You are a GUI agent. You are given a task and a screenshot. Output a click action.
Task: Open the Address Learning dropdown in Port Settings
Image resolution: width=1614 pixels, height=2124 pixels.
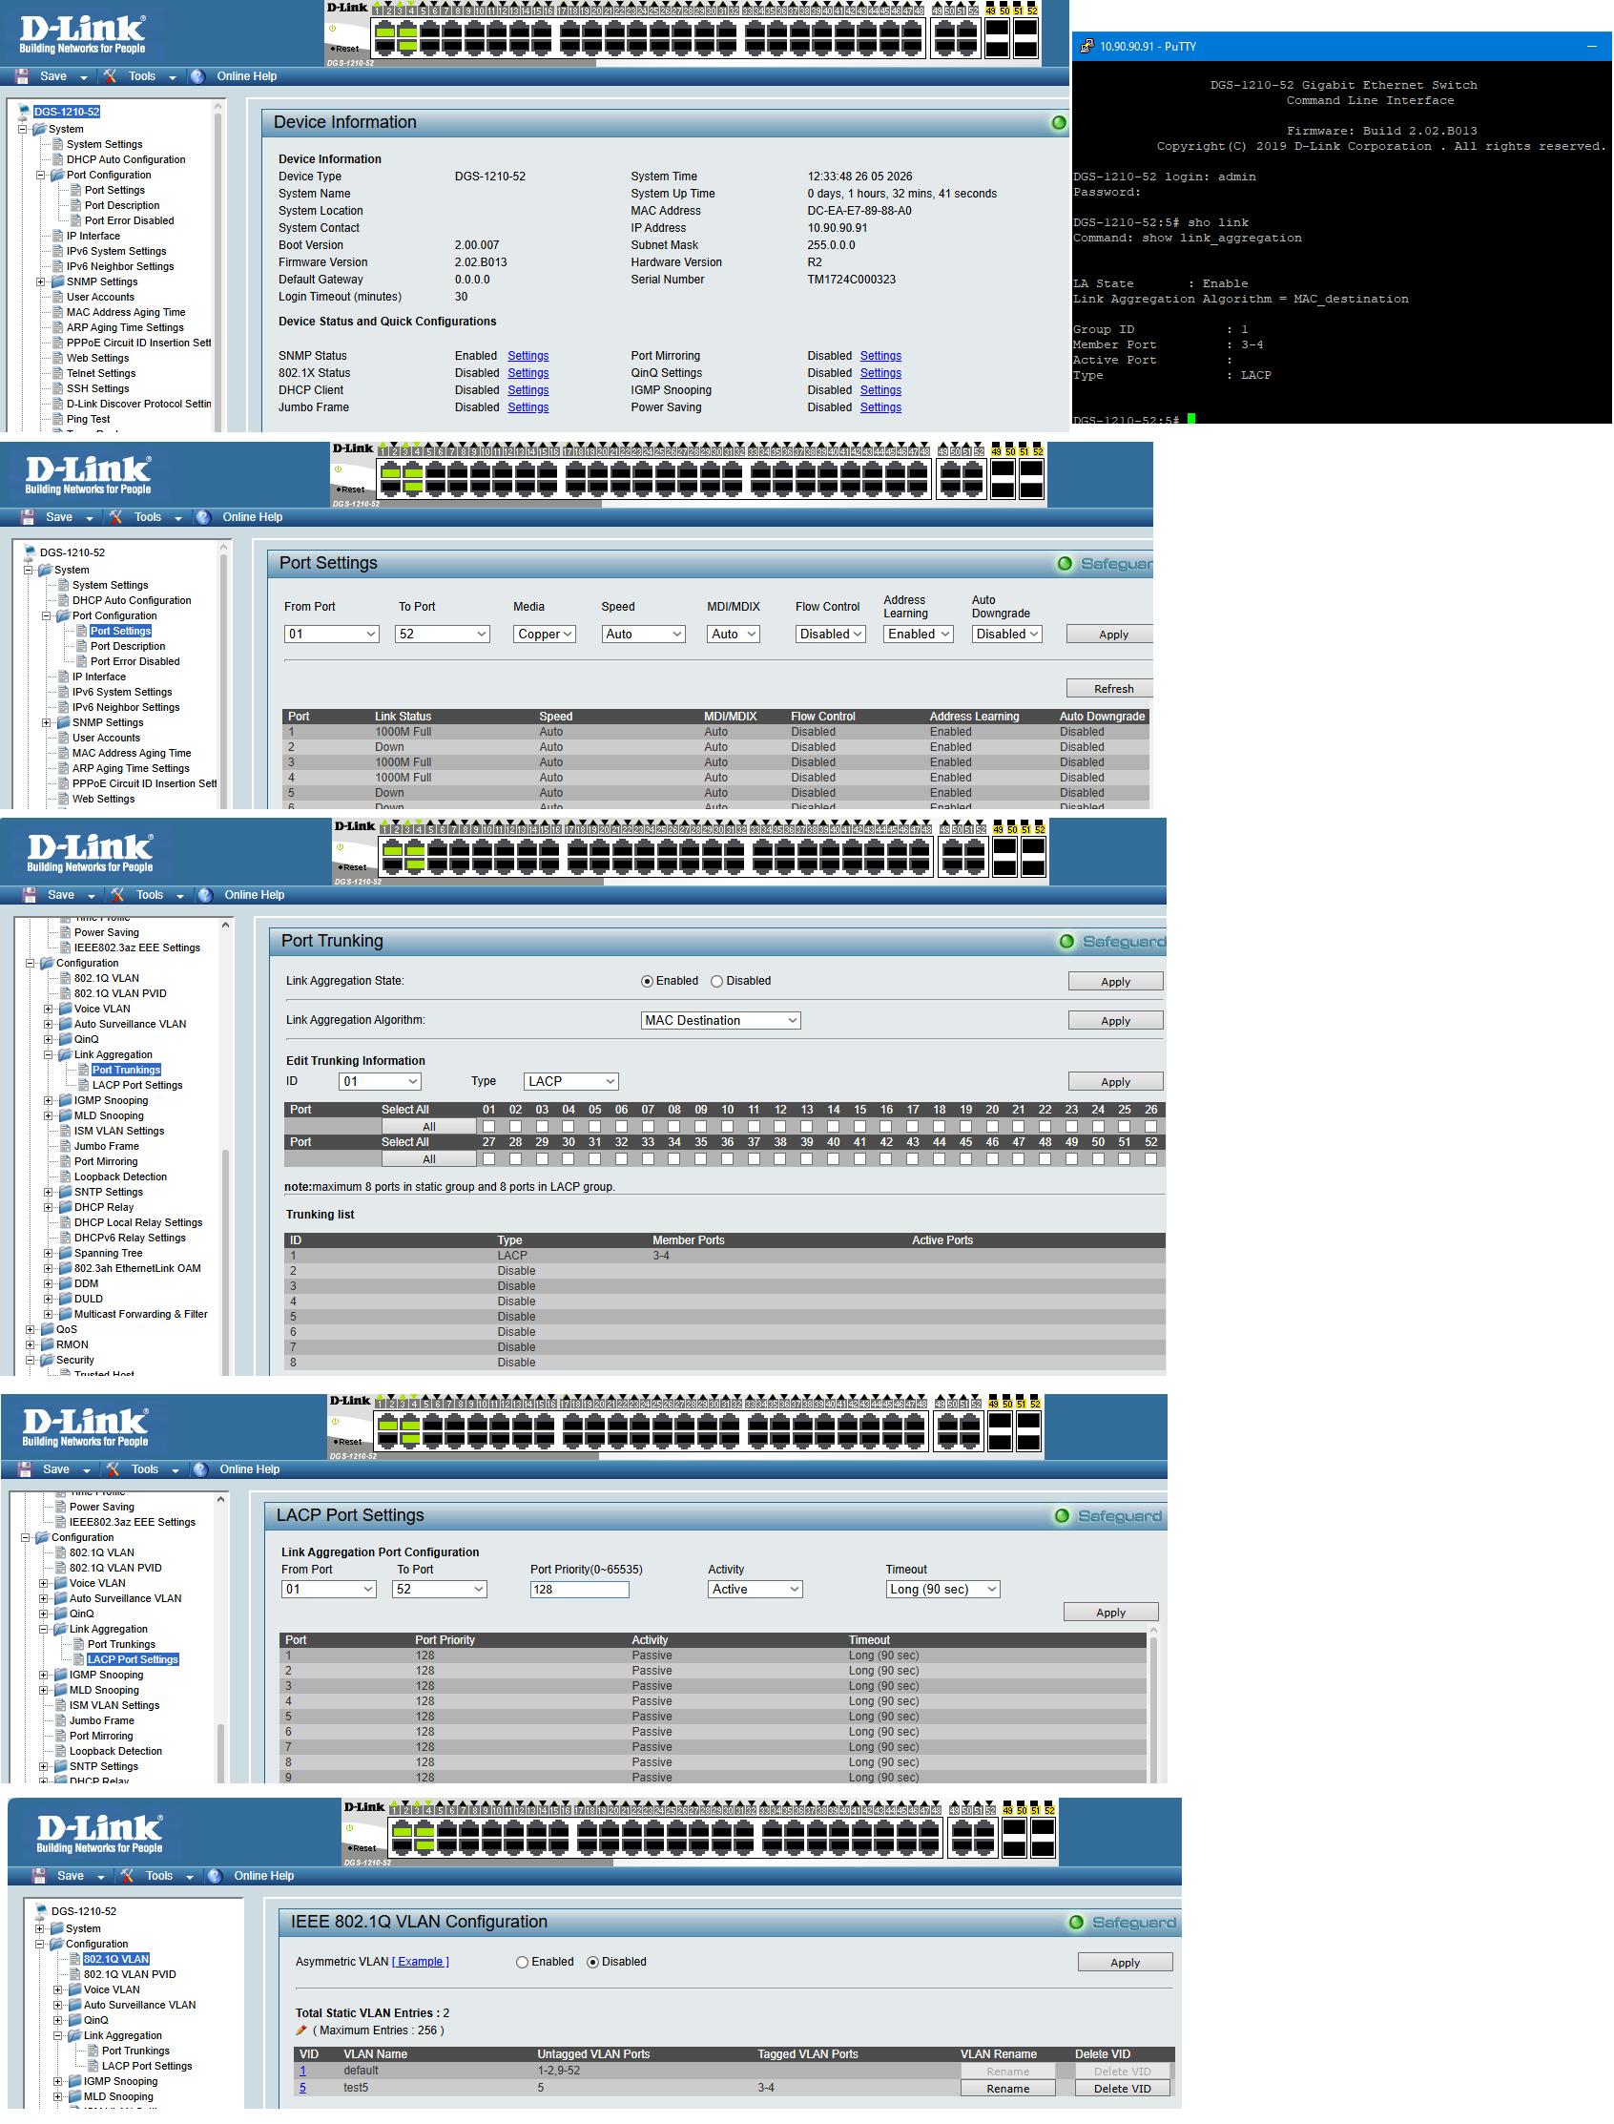[x=919, y=635]
